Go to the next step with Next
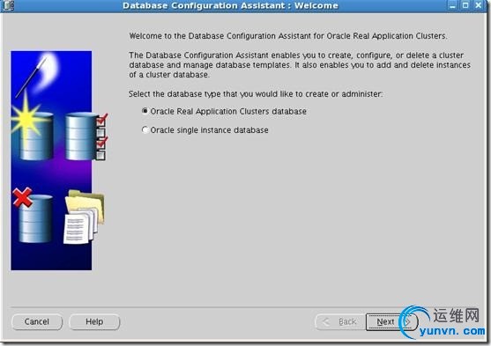The image size is (491, 346). [x=391, y=321]
